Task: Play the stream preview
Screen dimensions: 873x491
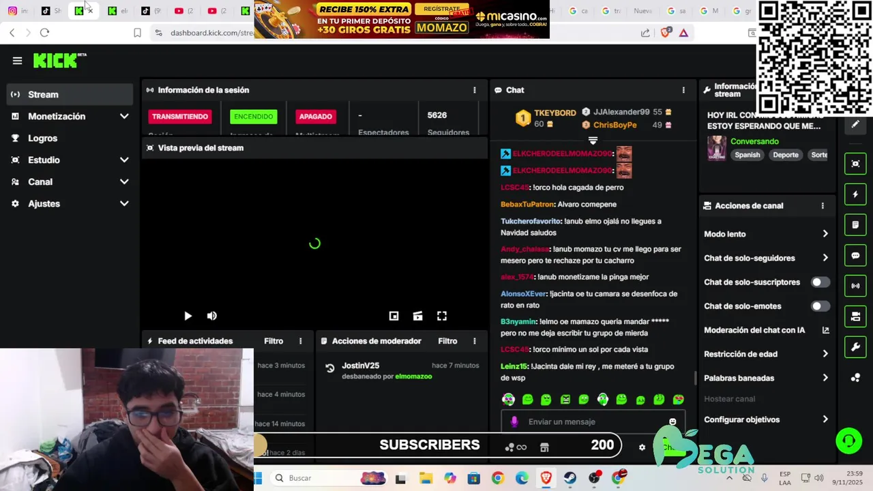Action: click(188, 316)
